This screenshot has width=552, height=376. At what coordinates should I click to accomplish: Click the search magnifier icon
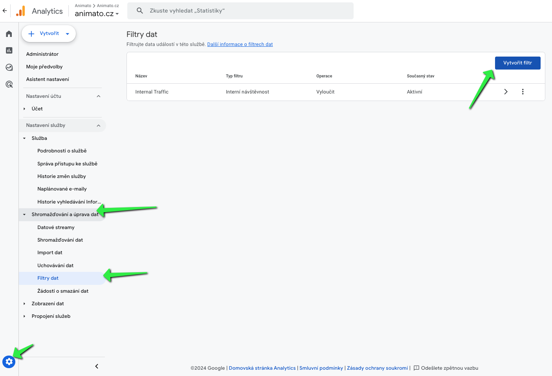139,11
